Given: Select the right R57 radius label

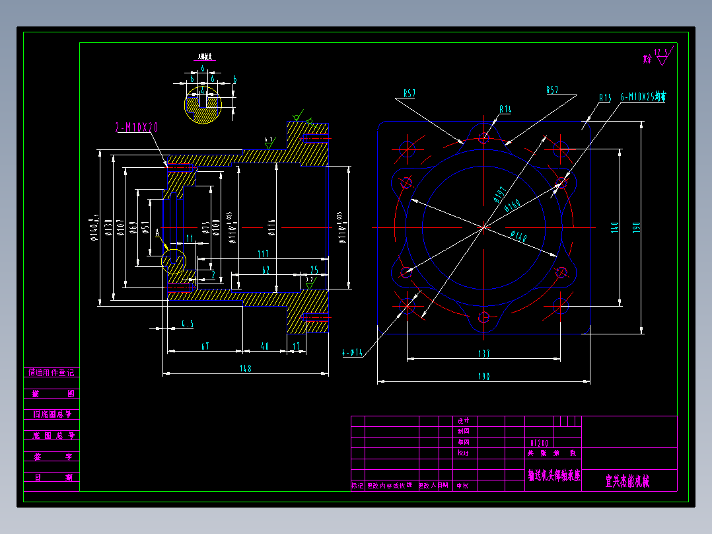Looking at the screenshot, I should [552, 90].
